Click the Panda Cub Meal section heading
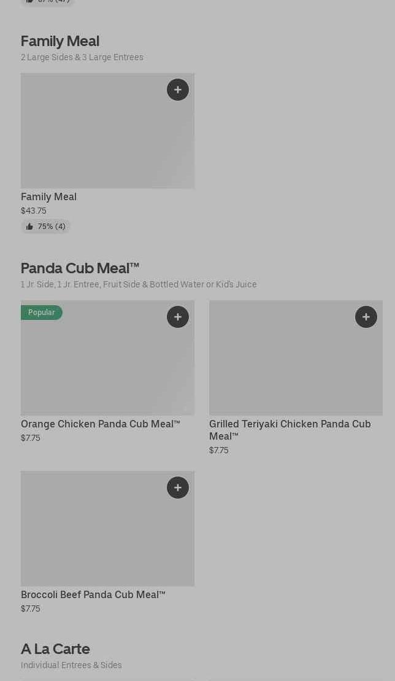 pyautogui.click(x=80, y=268)
